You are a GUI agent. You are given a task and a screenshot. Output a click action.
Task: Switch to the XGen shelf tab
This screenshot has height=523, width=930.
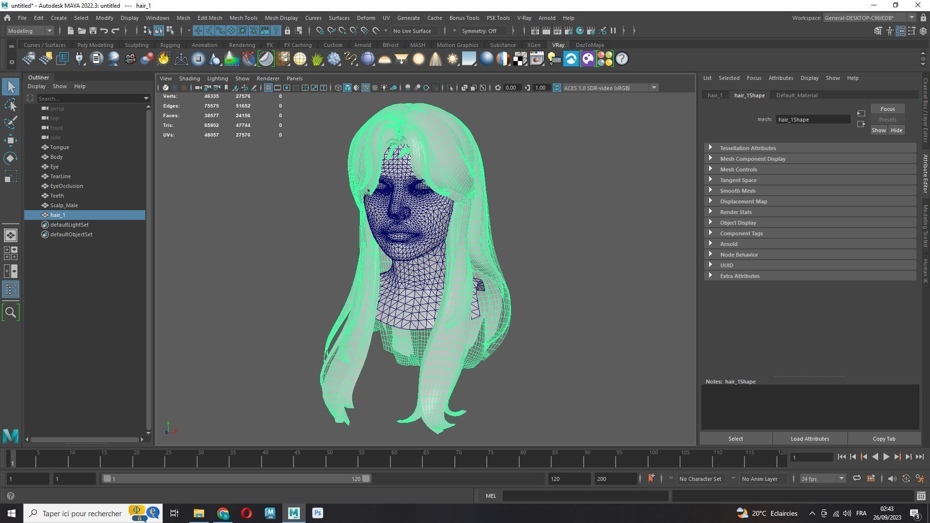[x=533, y=45]
